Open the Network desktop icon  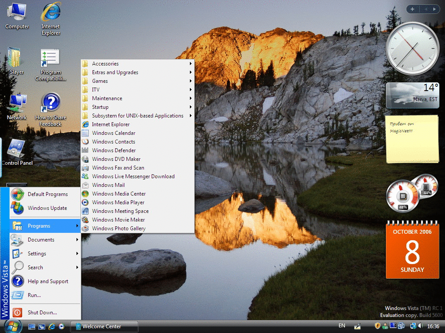coord(17,107)
